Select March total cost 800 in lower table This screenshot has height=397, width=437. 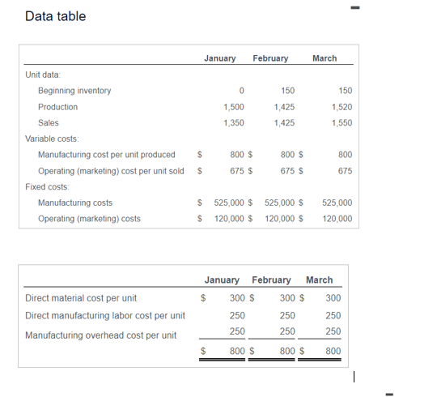tap(333, 351)
